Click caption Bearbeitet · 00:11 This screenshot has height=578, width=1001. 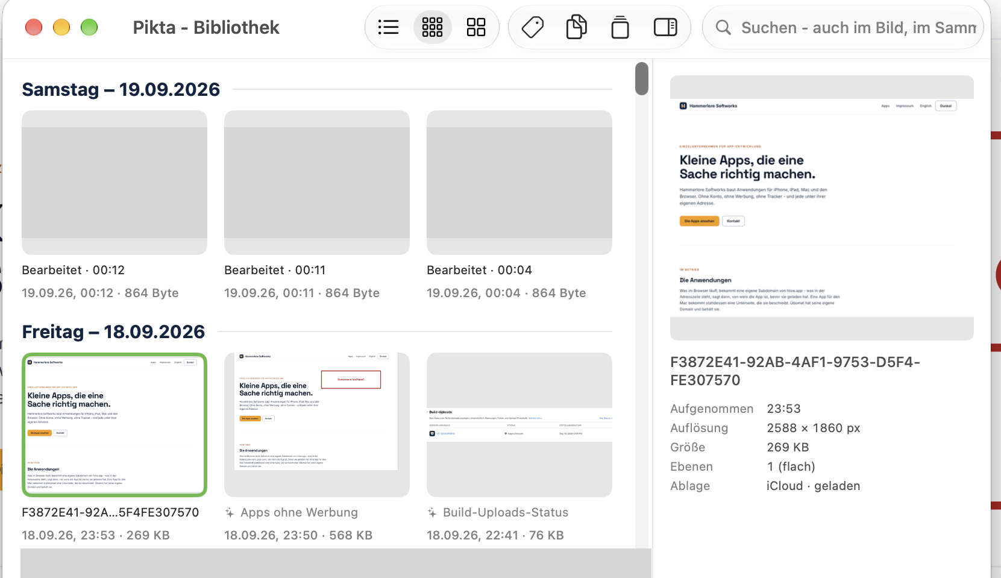pyautogui.click(x=275, y=270)
